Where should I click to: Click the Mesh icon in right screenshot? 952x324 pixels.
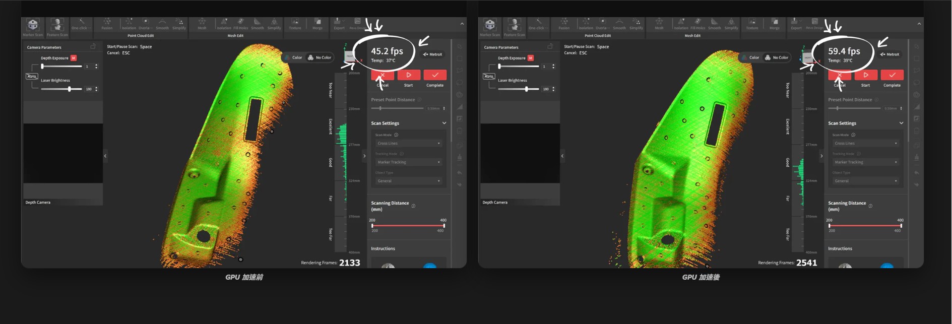pyautogui.click(x=659, y=24)
